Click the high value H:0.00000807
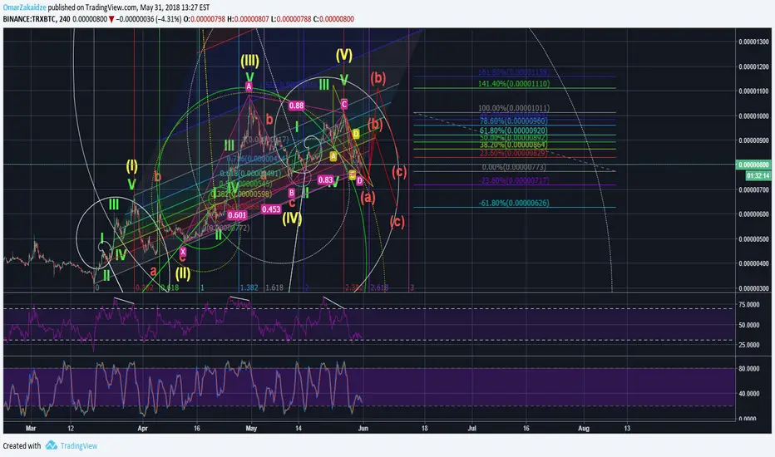The height and width of the screenshot is (457, 775). click(248, 19)
